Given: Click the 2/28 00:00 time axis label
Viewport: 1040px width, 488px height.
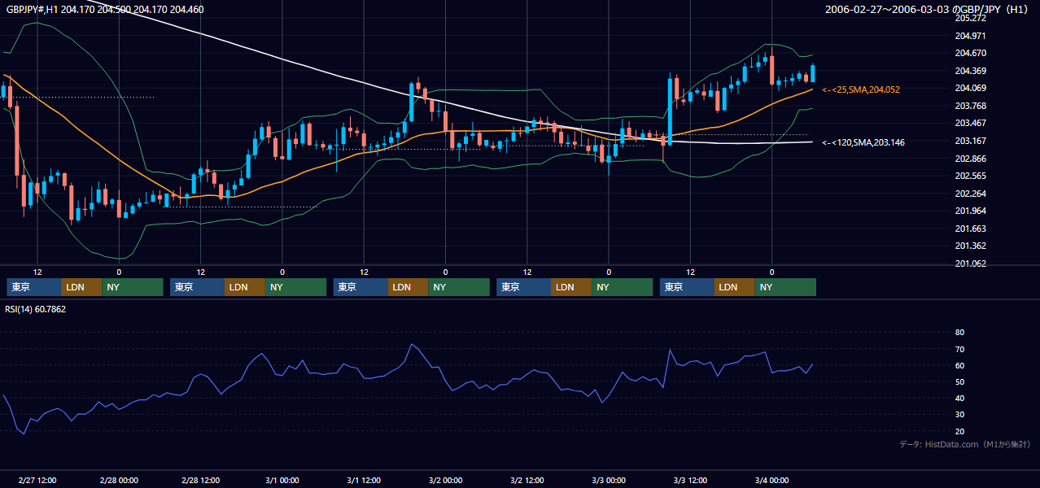Looking at the screenshot, I should pyautogui.click(x=119, y=480).
